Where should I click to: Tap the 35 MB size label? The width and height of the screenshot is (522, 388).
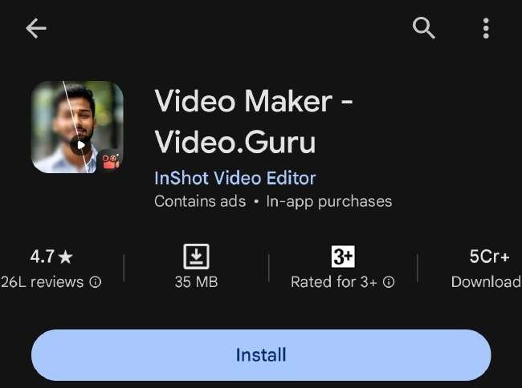tap(197, 282)
